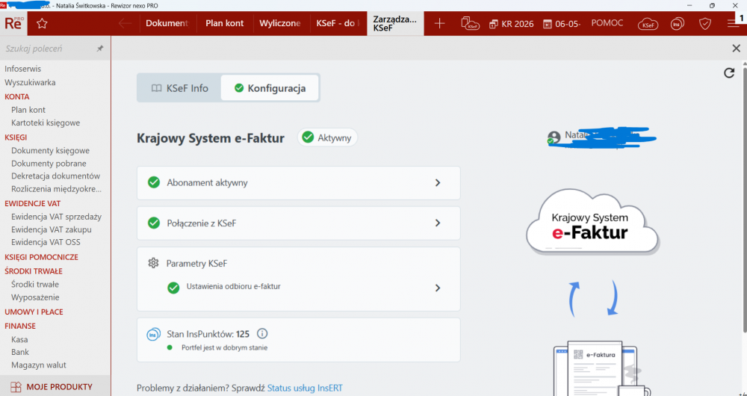This screenshot has height=396, width=747.
Task: Open favorites star icon in top bar
Action: coord(42,23)
